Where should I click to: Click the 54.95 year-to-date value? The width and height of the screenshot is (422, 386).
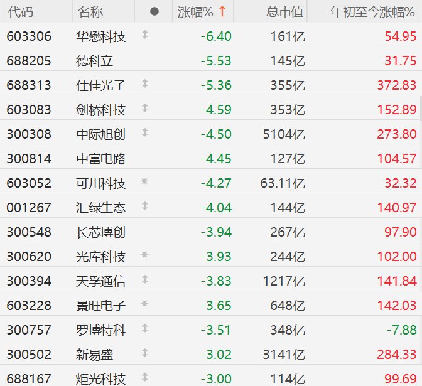(x=401, y=36)
